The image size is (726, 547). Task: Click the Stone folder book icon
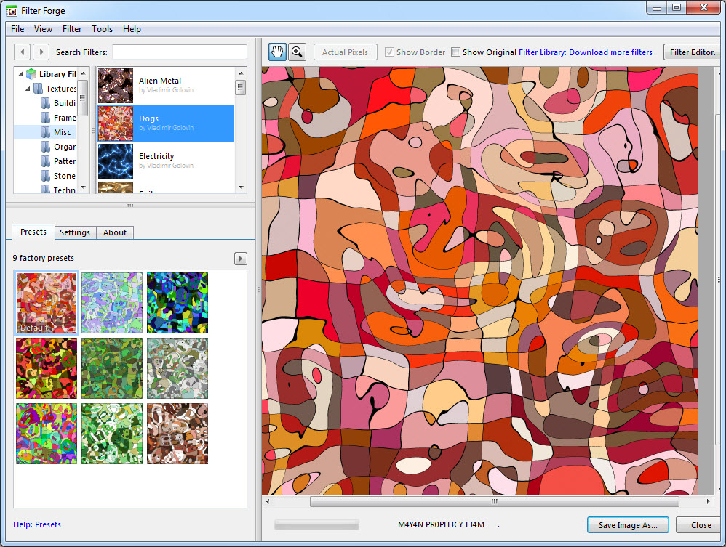pyautogui.click(x=45, y=176)
